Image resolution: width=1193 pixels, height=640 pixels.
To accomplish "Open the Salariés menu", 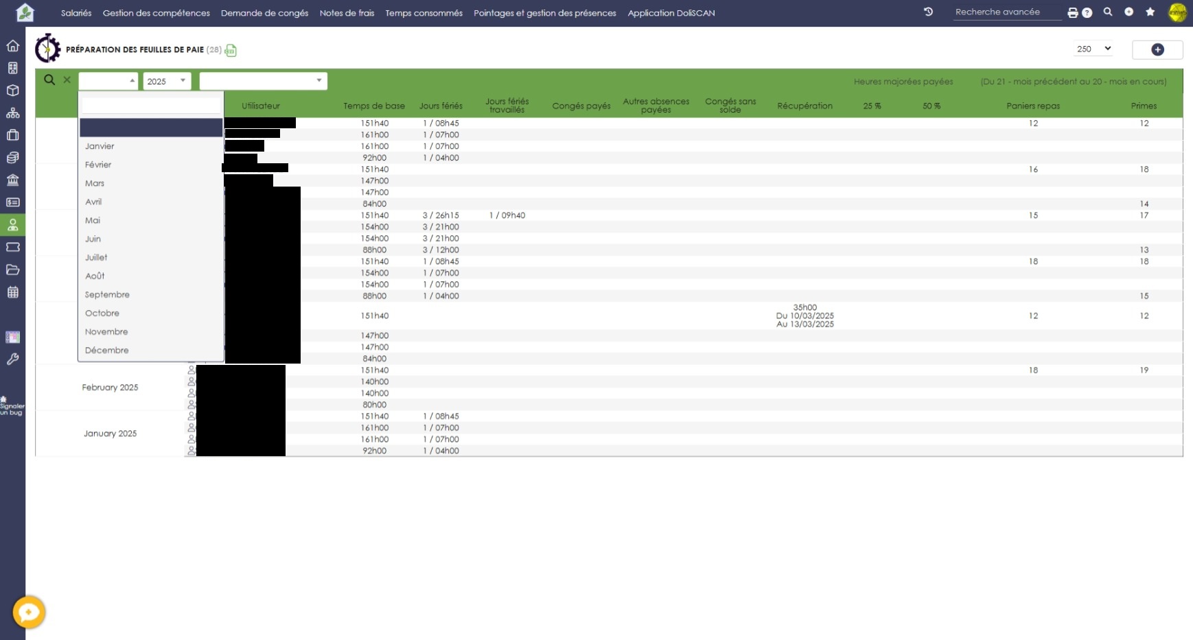I will point(76,13).
